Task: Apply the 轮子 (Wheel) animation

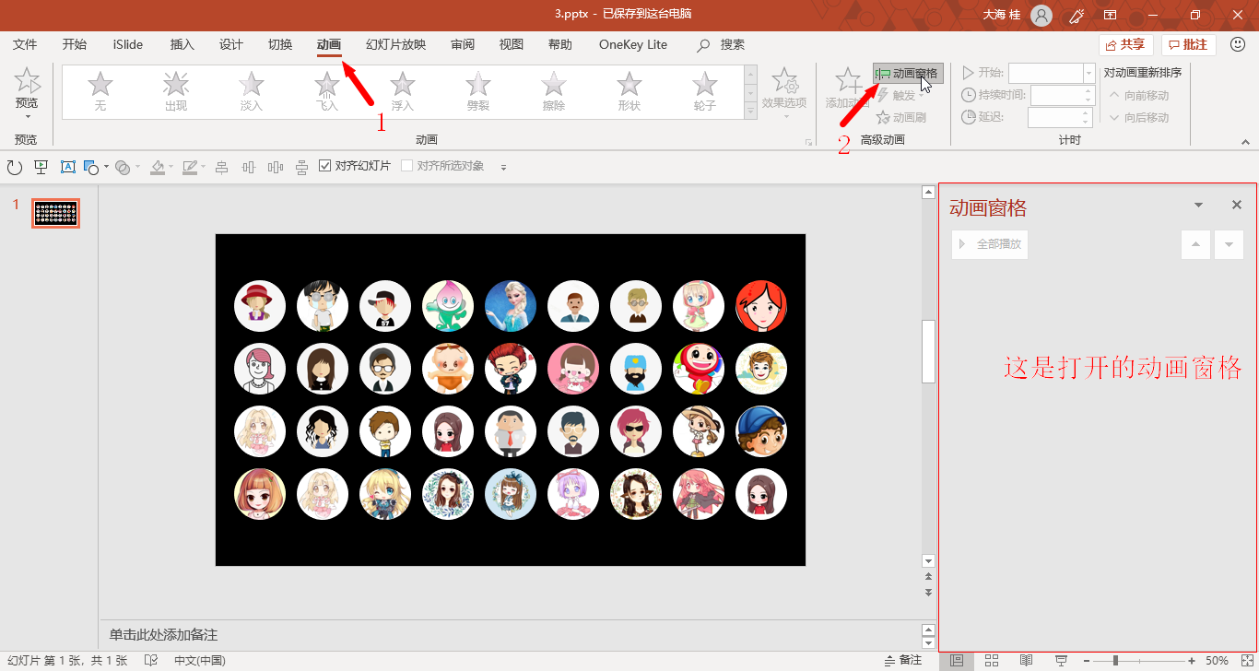Action: tap(704, 92)
